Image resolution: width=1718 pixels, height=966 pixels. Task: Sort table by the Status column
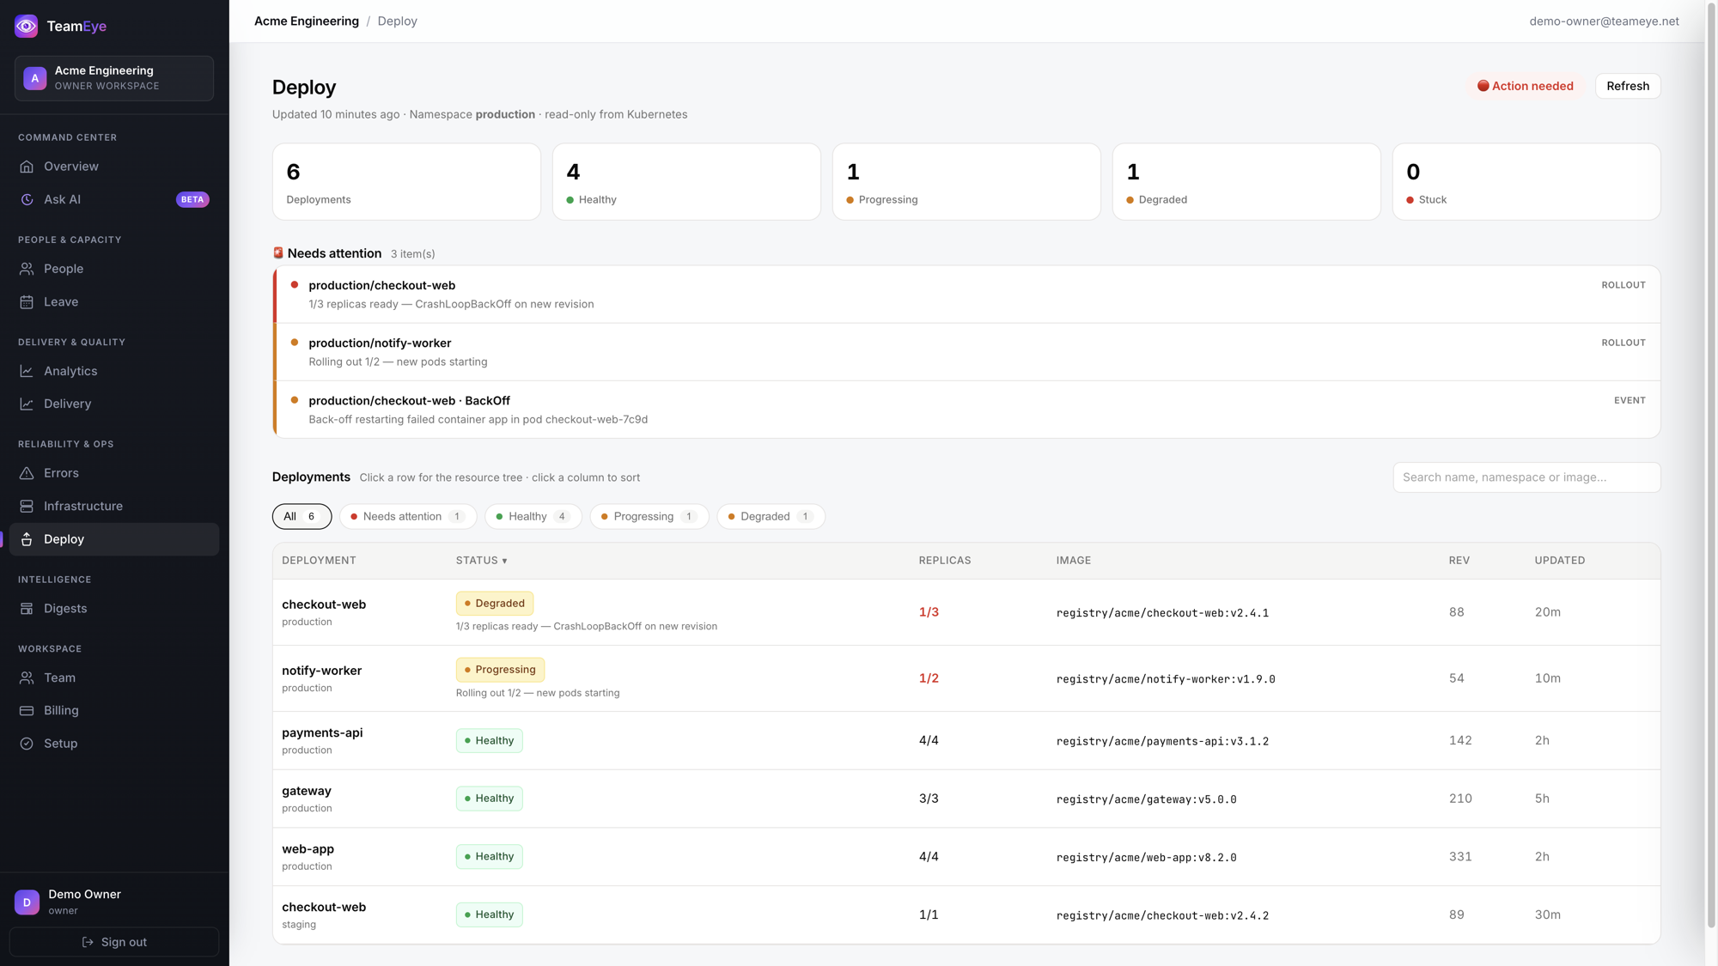click(x=481, y=561)
